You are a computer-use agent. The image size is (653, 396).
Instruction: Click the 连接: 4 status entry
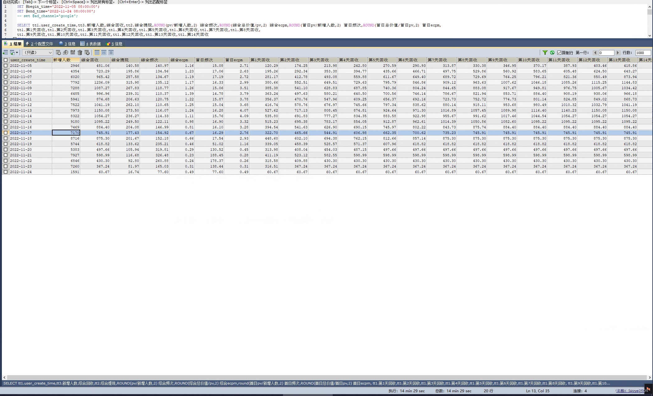[x=580, y=391]
